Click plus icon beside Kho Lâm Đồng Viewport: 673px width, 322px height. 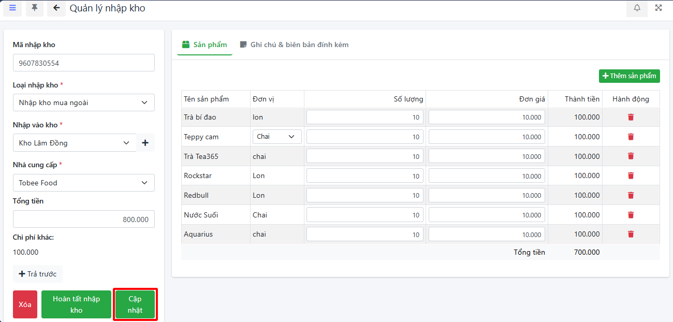(x=145, y=143)
